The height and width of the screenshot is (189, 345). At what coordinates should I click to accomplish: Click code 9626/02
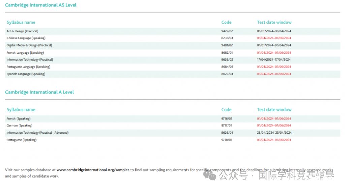[227, 60]
